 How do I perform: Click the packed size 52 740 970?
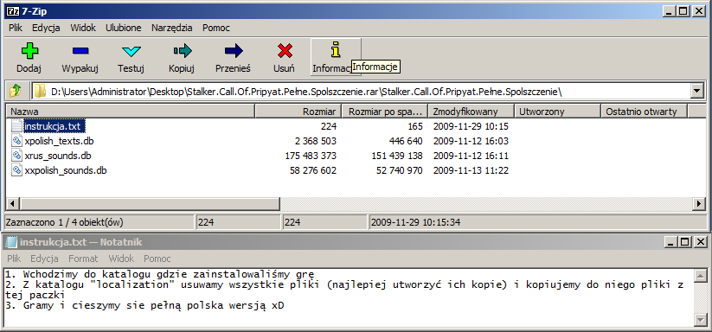(399, 171)
